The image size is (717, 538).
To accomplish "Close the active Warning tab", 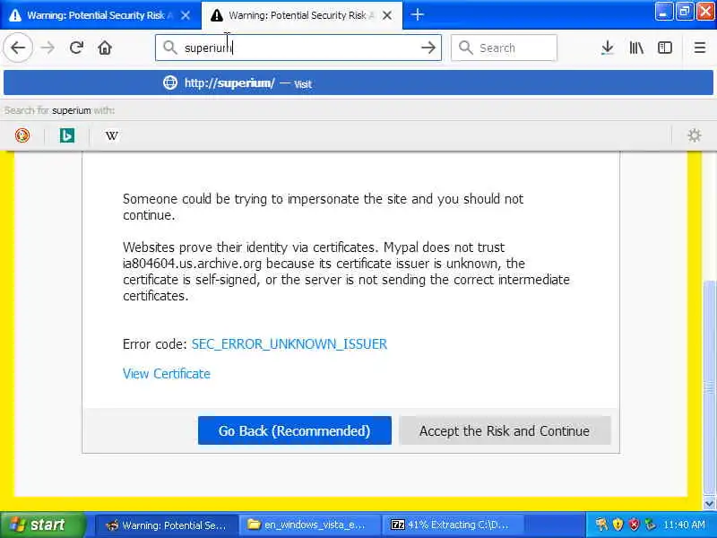I will 387,15.
